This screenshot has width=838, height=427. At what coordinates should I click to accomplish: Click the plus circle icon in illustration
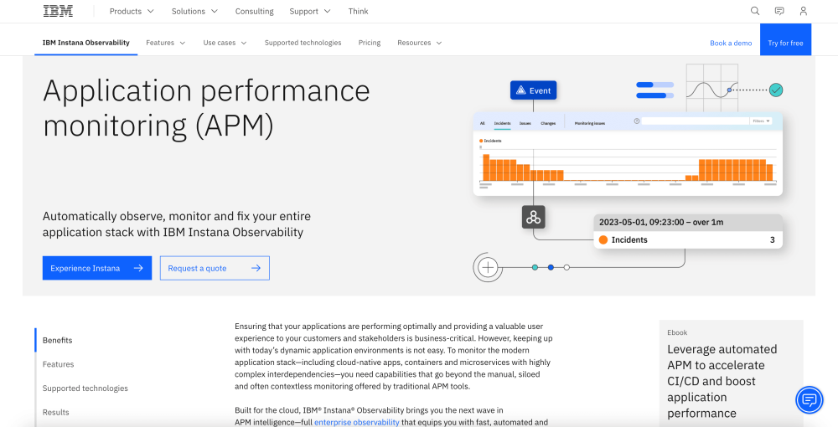[x=488, y=267]
